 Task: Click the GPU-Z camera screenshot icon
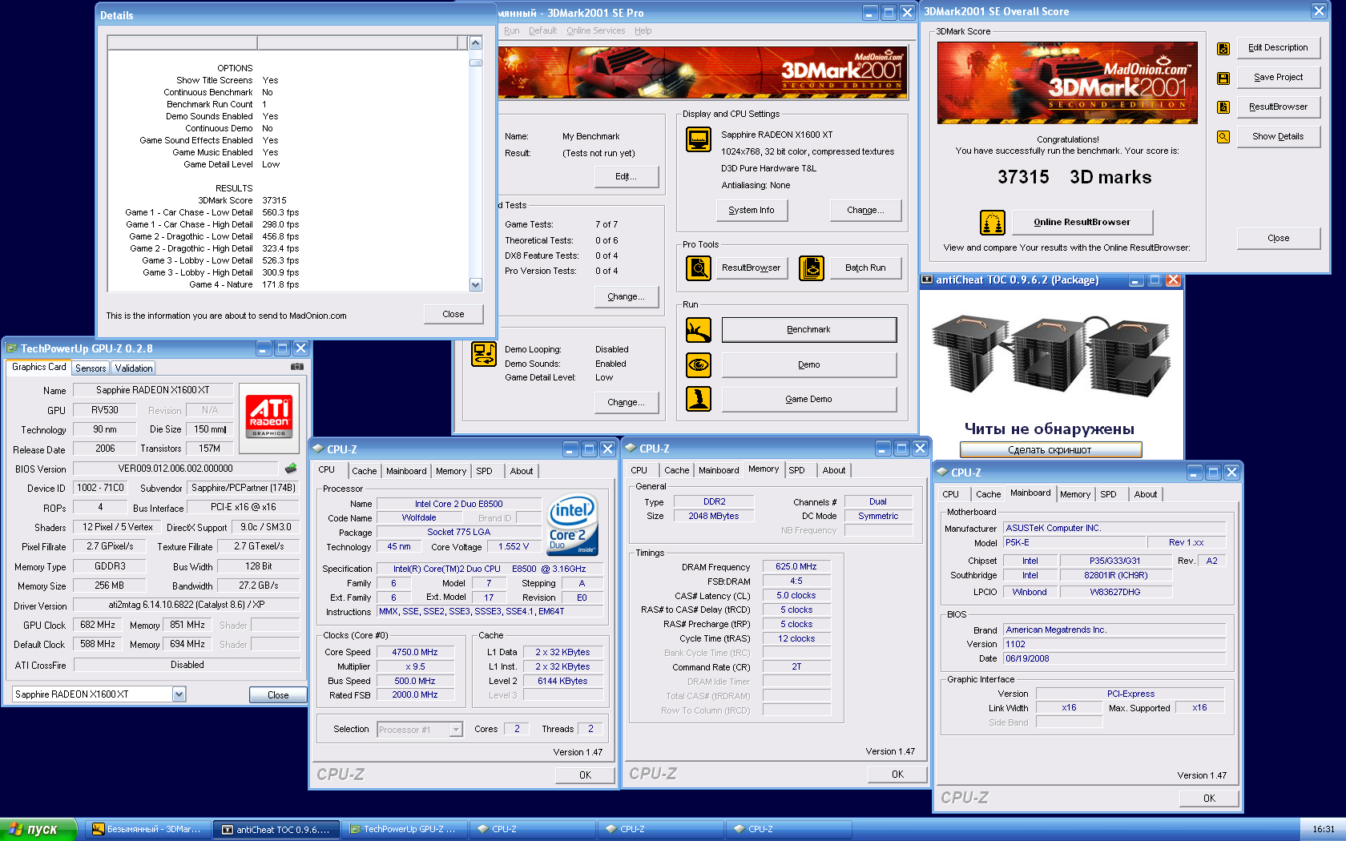coord(297,366)
